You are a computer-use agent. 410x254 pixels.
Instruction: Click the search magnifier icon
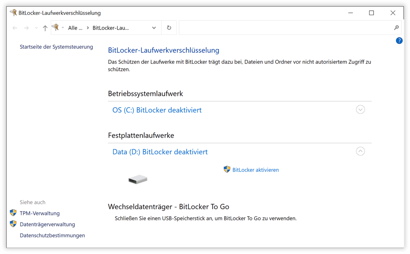(396, 28)
